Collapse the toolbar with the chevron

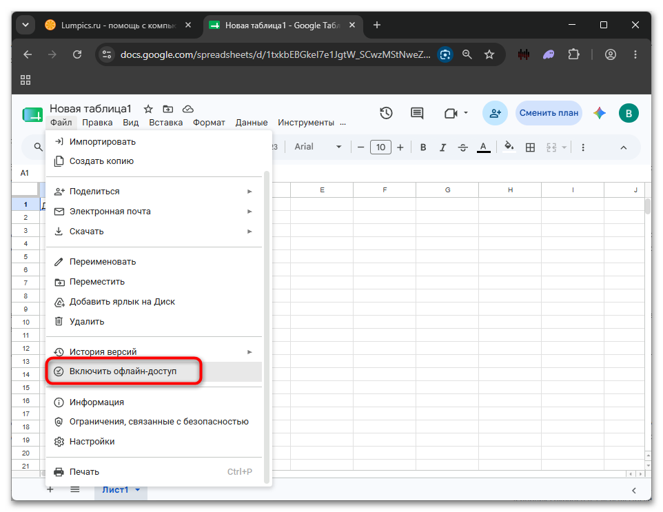point(623,147)
